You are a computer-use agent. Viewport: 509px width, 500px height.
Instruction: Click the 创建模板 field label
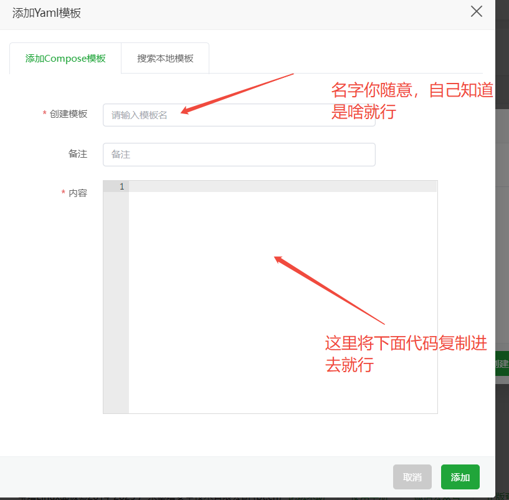(x=68, y=114)
